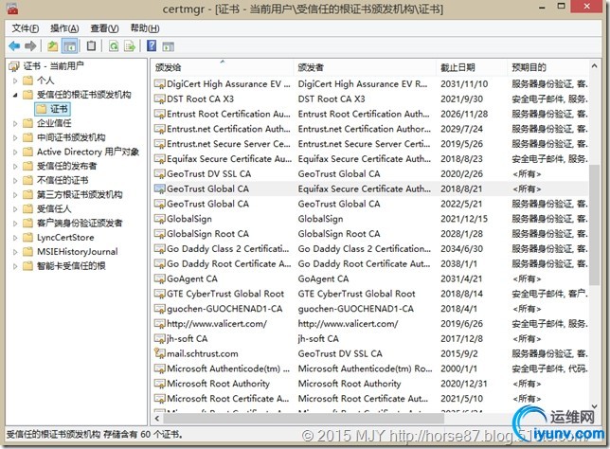This screenshot has height=449, width=610.
Task: Click the vertical scrollbar down arrow
Action: (x=594, y=406)
